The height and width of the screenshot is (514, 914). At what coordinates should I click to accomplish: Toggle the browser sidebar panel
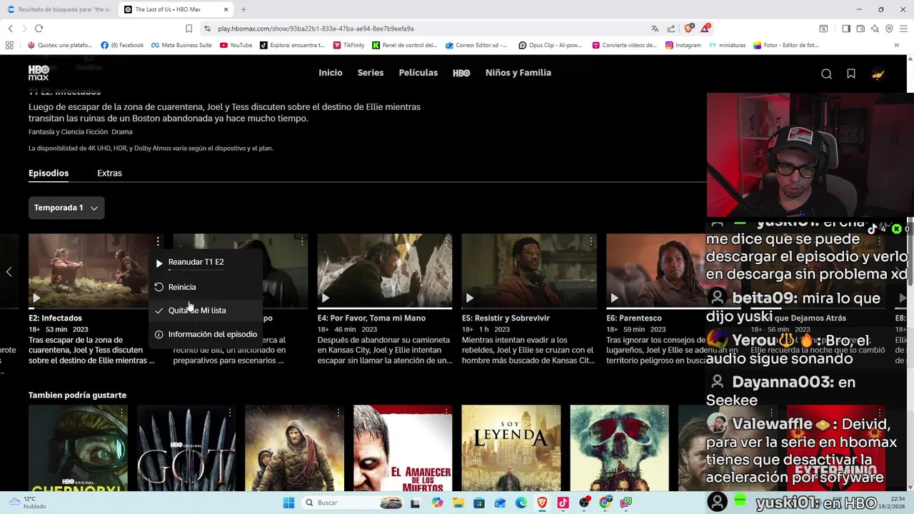pyautogui.click(x=846, y=29)
